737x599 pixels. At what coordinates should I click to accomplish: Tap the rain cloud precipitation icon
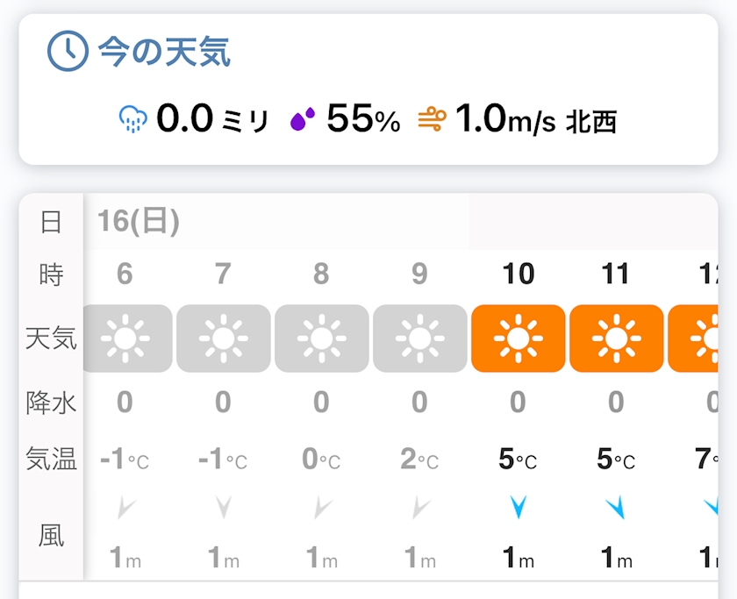(133, 119)
